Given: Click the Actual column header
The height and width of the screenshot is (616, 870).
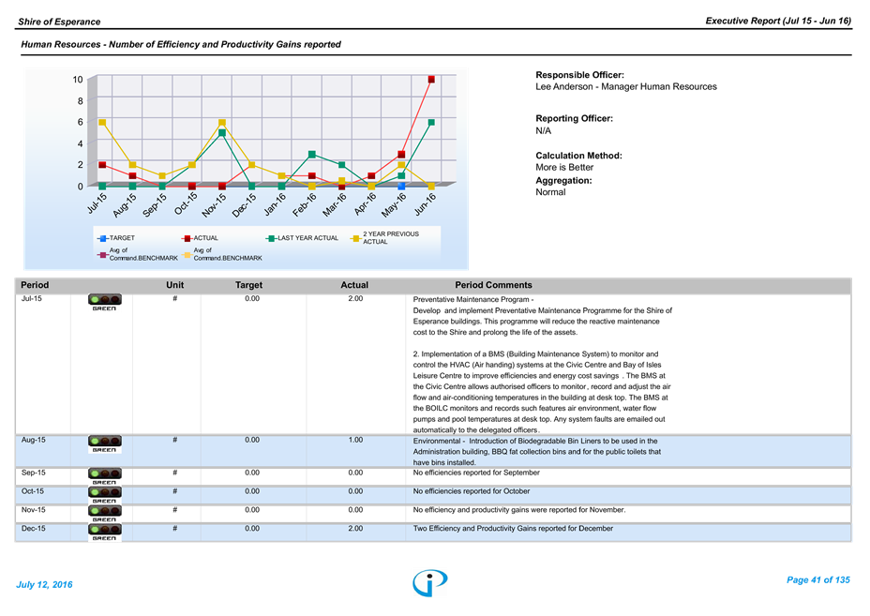Looking at the screenshot, I should [354, 285].
